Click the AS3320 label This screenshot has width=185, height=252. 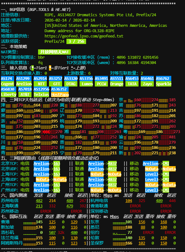71,79
